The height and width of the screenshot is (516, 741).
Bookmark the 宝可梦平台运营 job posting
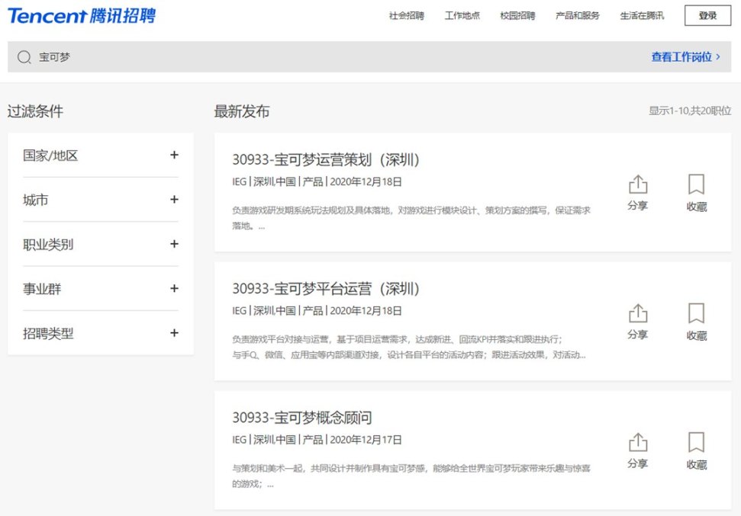click(x=696, y=321)
